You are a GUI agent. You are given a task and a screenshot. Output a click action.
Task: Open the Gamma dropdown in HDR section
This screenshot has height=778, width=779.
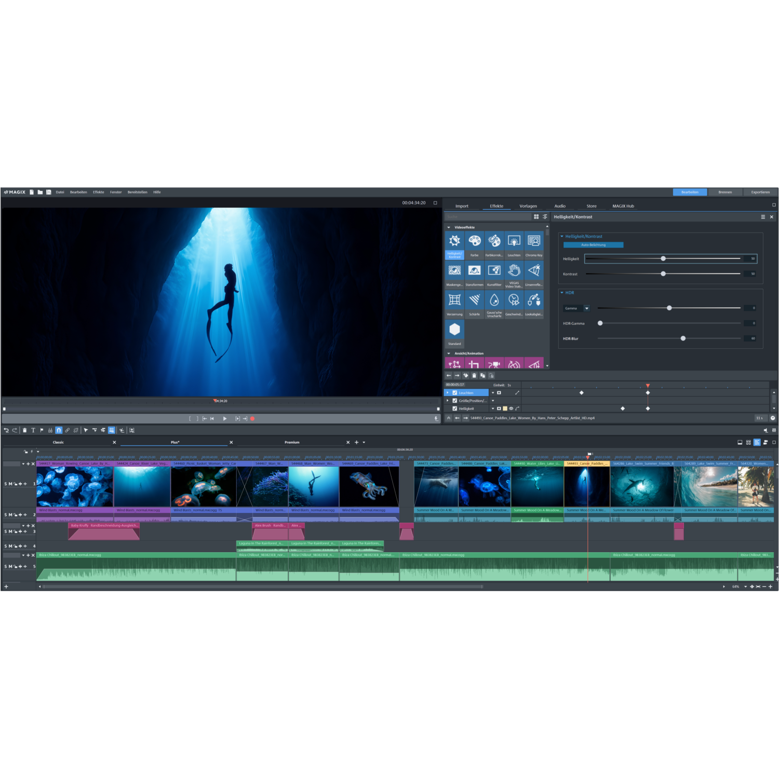(x=587, y=308)
